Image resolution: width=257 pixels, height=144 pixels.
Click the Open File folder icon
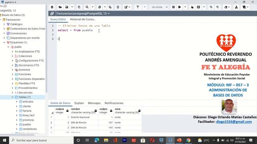pyautogui.click(x=60, y=7)
